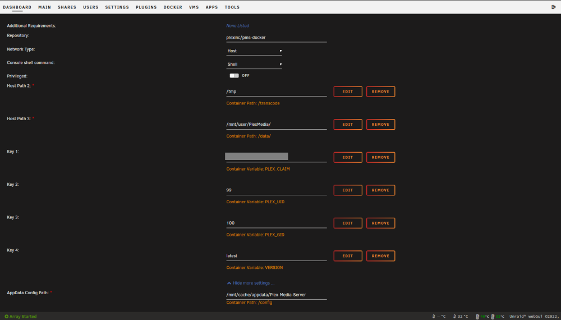The height and width of the screenshot is (320, 561).
Task: Click the Additional Requirements label
Action: tap(31, 26)
